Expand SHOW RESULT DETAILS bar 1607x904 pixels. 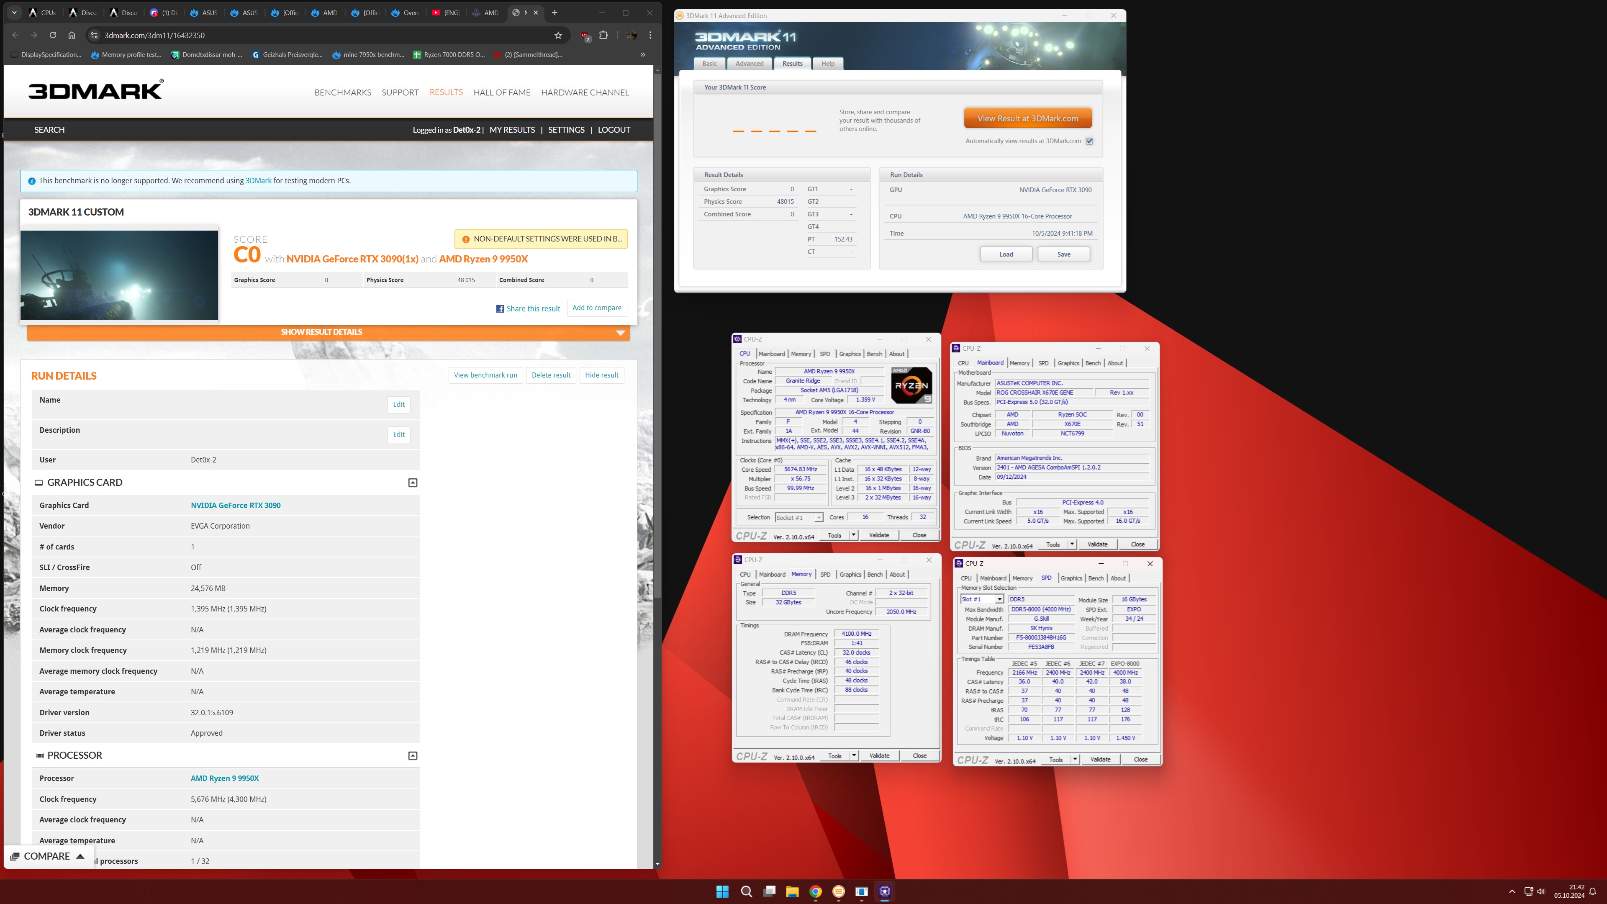pyautogui.click(x=328, y=332)
